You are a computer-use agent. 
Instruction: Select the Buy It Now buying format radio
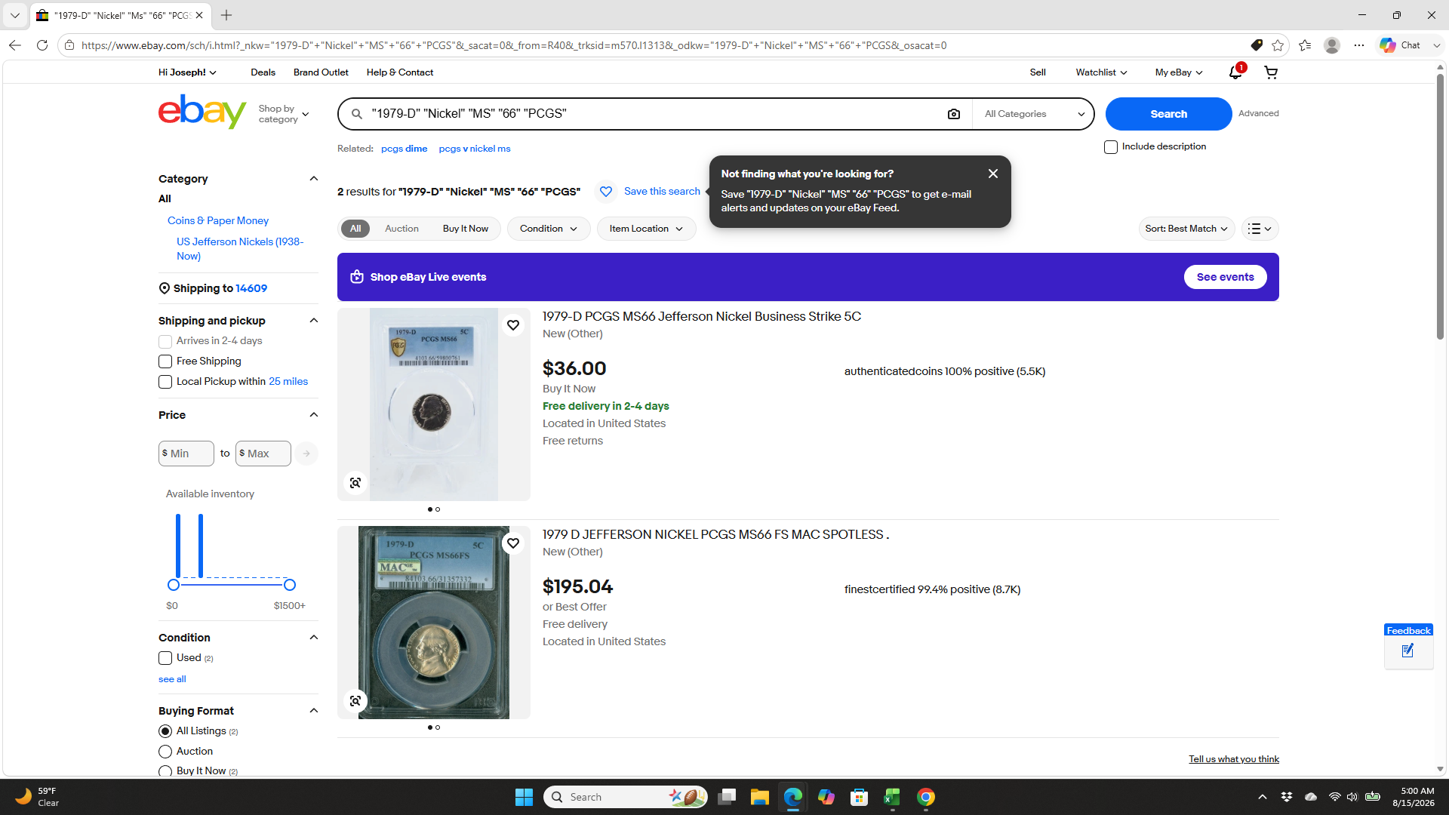pos(165,771)
